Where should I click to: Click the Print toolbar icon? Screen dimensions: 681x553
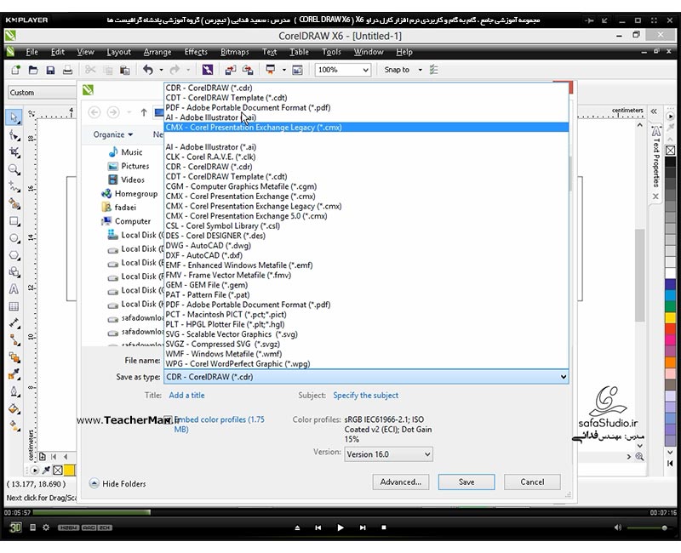point(67,70)
